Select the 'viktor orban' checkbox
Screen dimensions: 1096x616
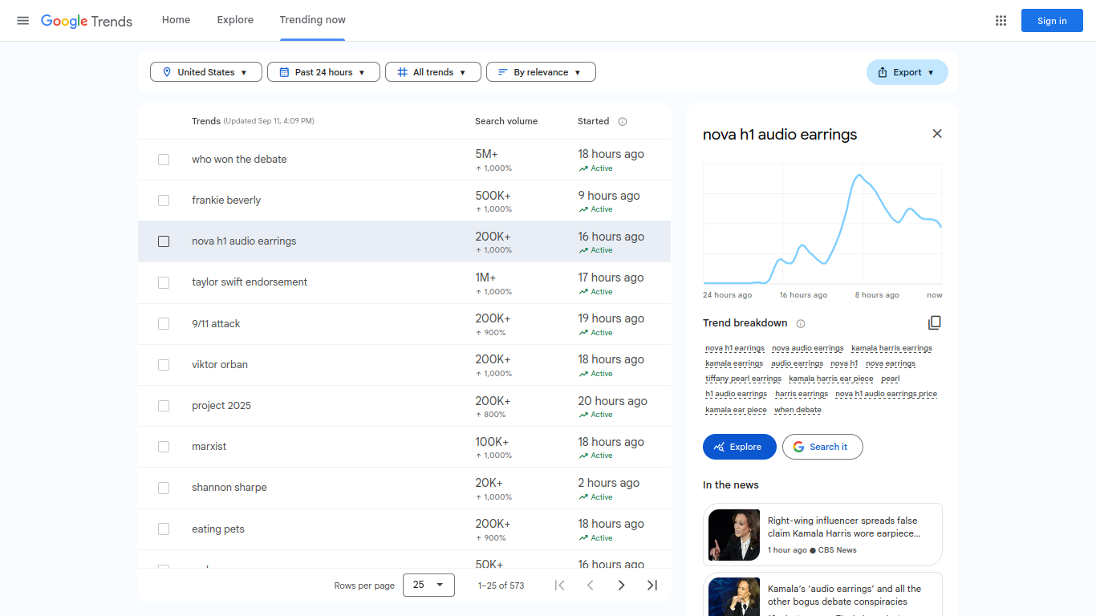coord(164,365)
